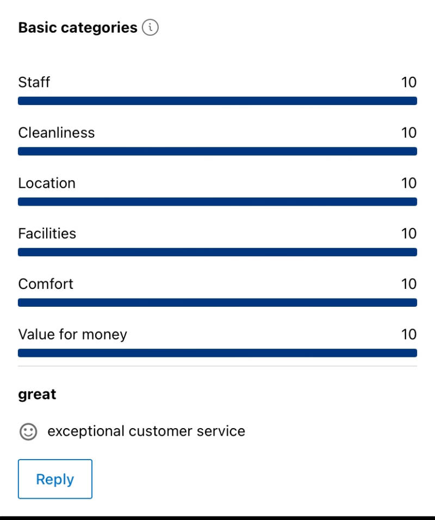
Task: Click the info icon beside Basic categories
Action: 150,27
